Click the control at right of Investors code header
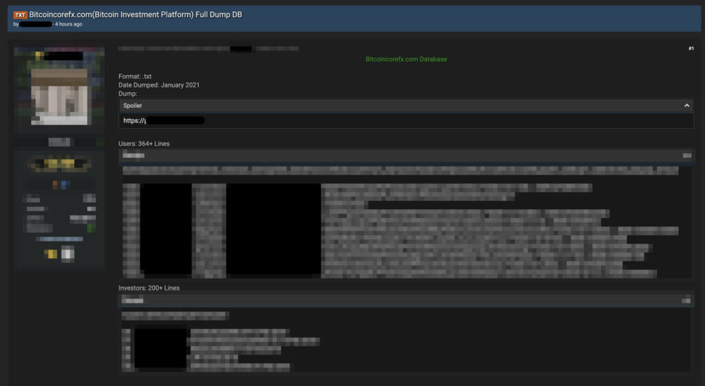Image resolution: width=705 pixels, height=386 pixels. pos(686,300)
